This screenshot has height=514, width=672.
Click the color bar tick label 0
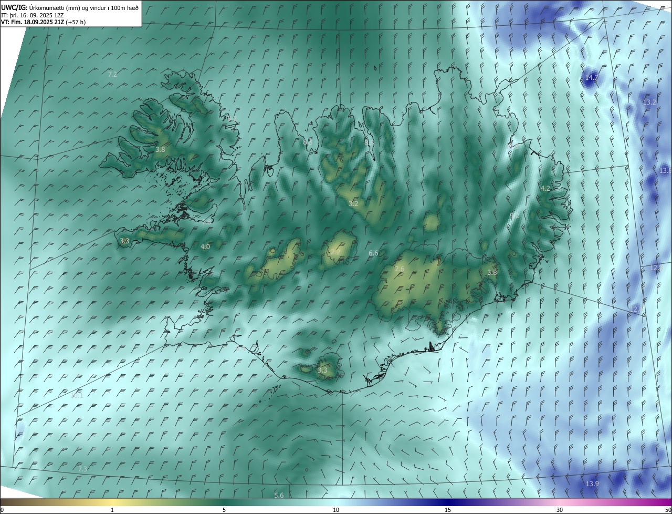(2, 510)
